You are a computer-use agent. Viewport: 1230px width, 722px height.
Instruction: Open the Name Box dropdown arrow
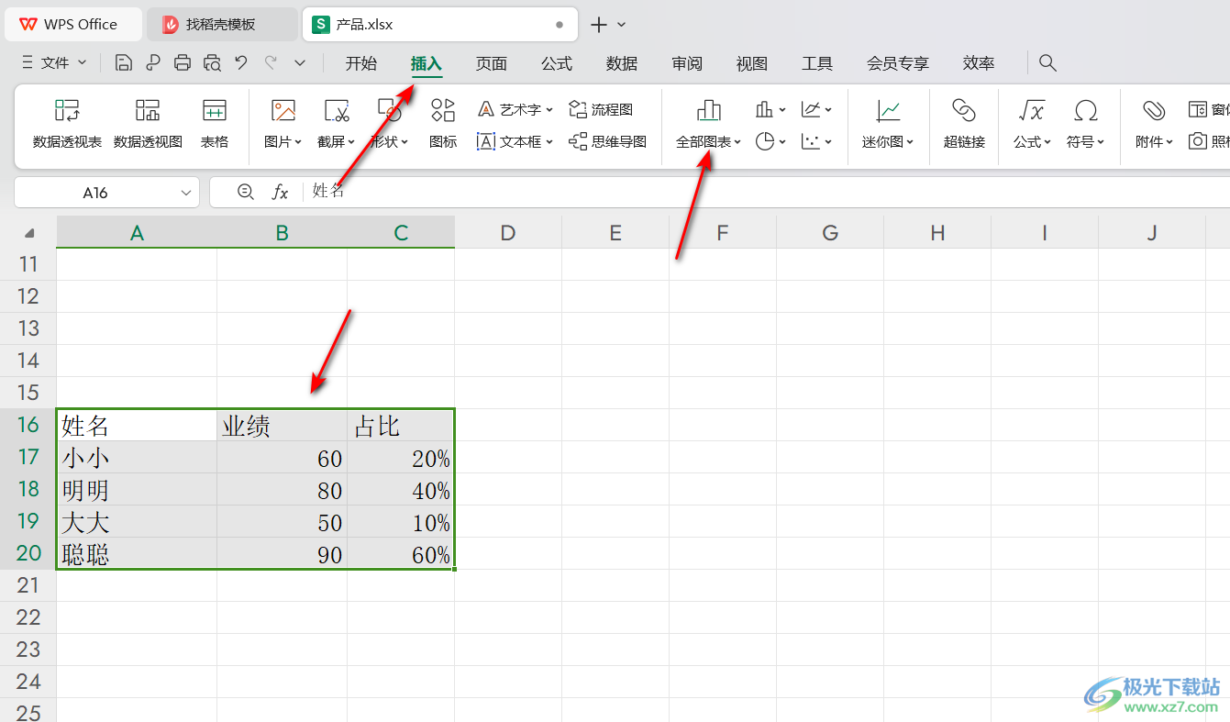point(186,193)
